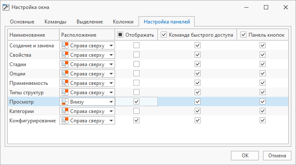
Task: Switch to the Основные tab
Action: click(x=22, y=22)
